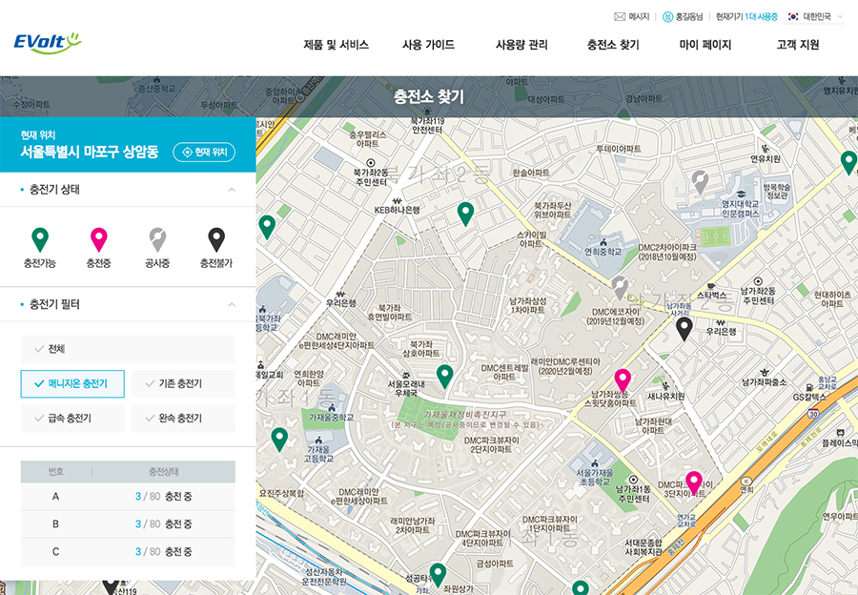The height and width of the screenshot is (595, 858).
Task: Click the 남가좌1동 주민센터 map label
Action: click(633, 494)
